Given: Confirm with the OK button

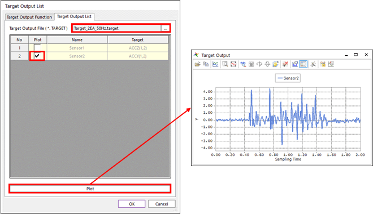Looking at the screenshot, I should (x=132, y=204).
